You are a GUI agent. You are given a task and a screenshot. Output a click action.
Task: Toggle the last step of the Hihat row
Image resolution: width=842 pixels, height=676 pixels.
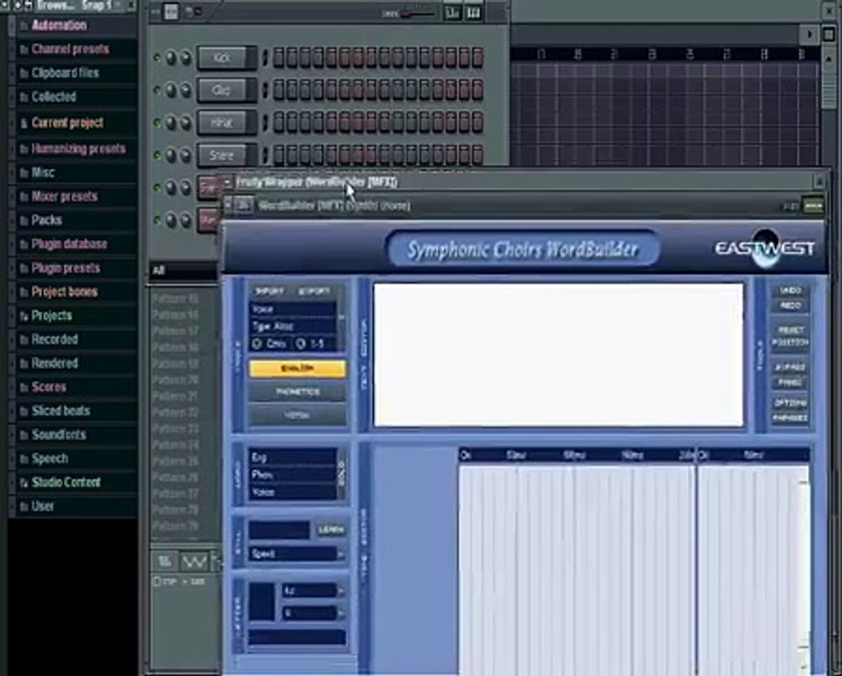(477, 123)
